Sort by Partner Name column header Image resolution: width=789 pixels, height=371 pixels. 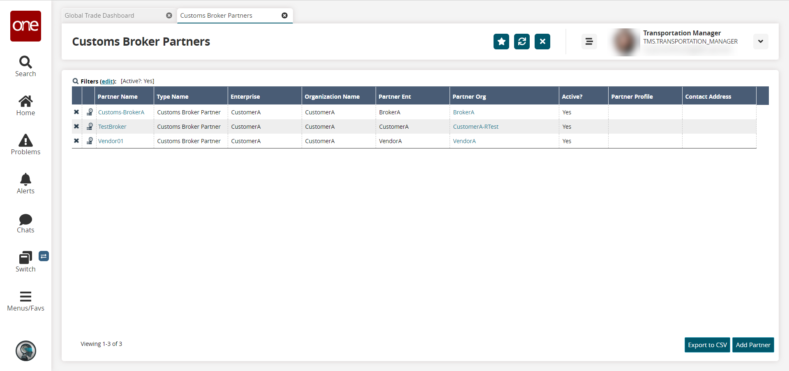pyautogui.click(x=118, y=97)
